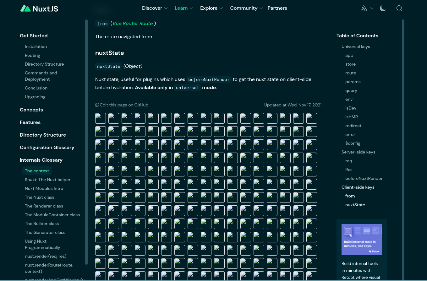Viewport: 427px width, 281px height.
Task: Switch theme using the moon icon
Action: coord(383,8)
